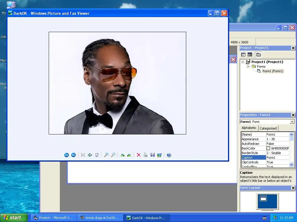Image resolution: width=297 pixels, height=222 pixels.
Task: Switch to snoop dogg at DuckDuckGo taskbar button
Action: [100, 218]
